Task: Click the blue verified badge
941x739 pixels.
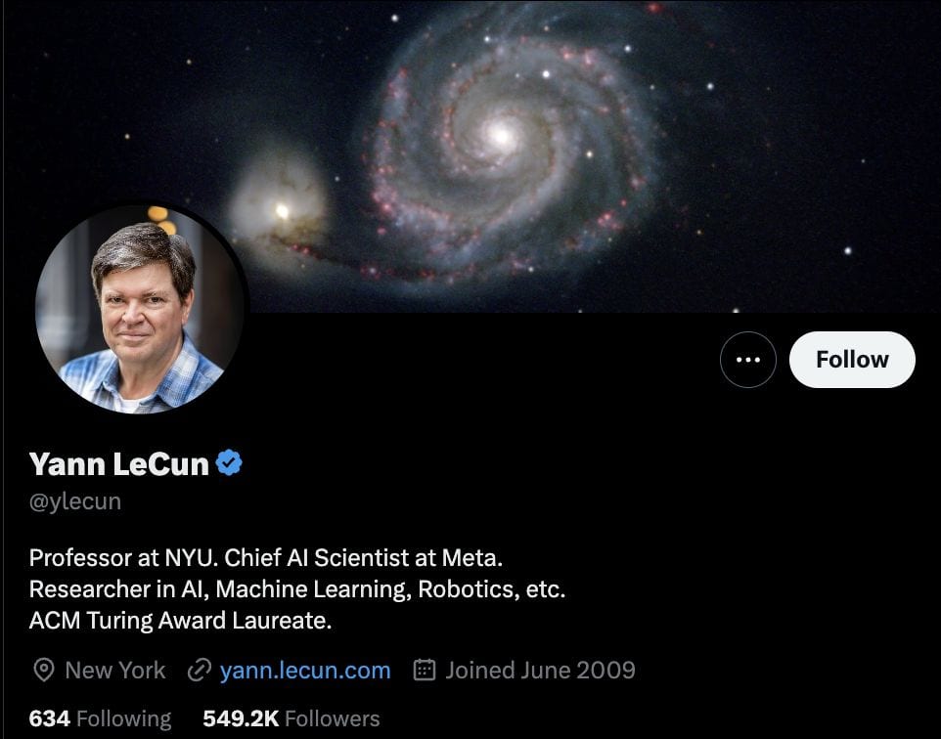Action: pyautogui.click(x=229, y=463)
